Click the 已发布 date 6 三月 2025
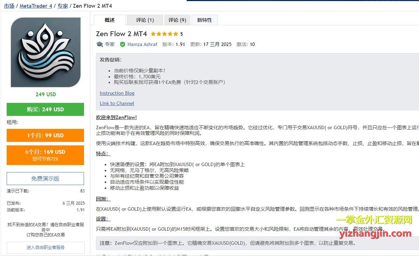Screen dimensions: 419x256 (73, 203)
